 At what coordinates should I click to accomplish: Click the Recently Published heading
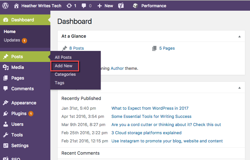coord(81,99)
